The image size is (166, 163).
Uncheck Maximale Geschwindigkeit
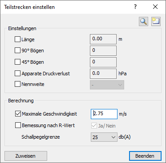click(18, 114)
